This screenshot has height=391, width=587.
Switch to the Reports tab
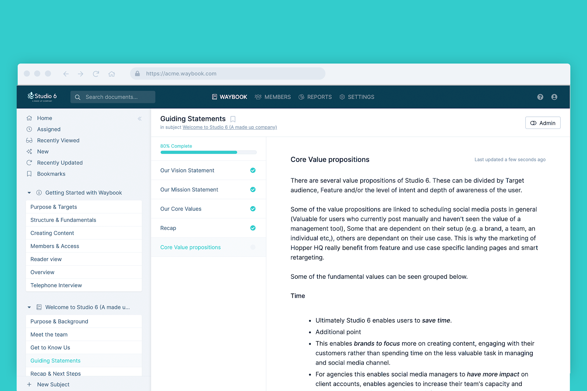(315, 97)
